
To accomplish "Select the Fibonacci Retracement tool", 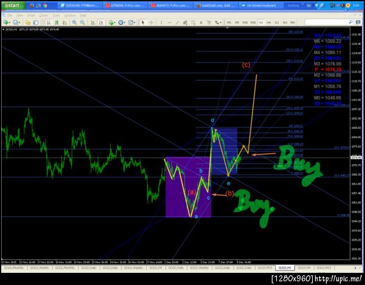I will 193,22.
